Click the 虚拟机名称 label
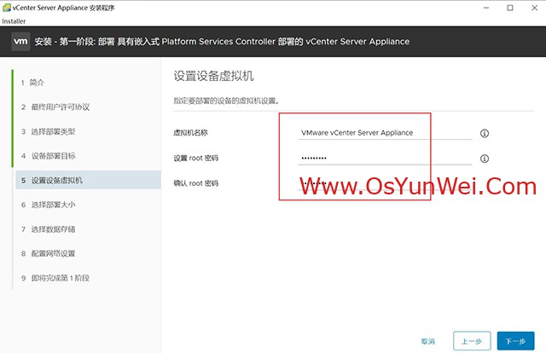Image resolution: width=546 pixels, height=353 pixels. 190,133
